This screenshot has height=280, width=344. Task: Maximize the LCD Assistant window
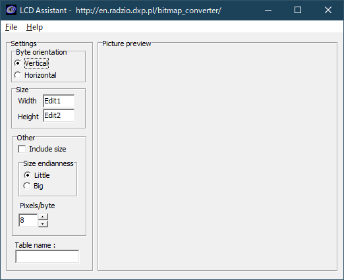(298, 10)
